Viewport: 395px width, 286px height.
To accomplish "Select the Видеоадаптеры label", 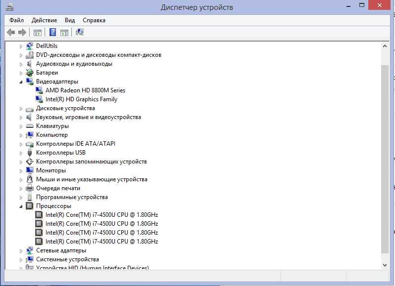I will pyautogui.click(x=57, y=82).
